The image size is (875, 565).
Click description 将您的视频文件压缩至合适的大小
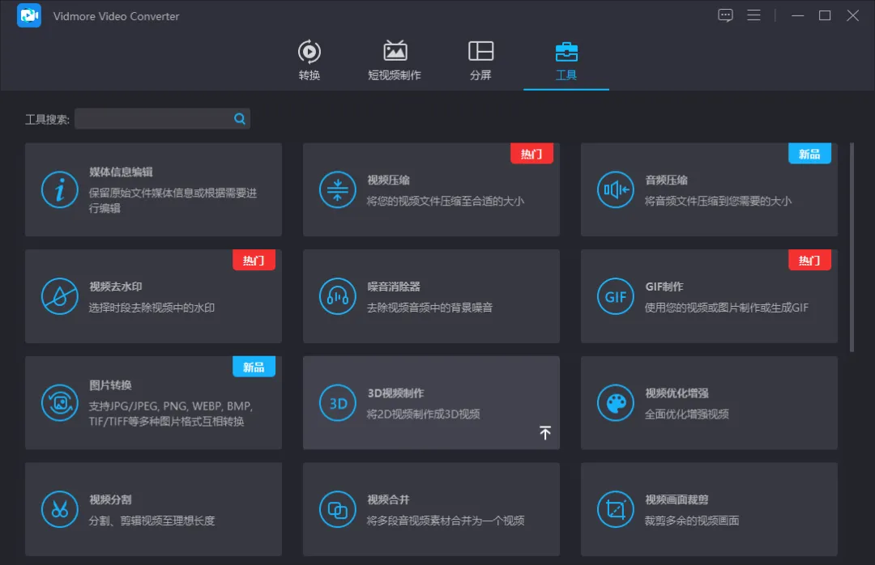(446, 201)
